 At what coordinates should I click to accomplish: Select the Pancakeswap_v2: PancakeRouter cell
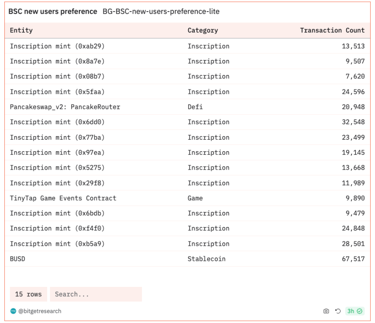pos(65,107)
